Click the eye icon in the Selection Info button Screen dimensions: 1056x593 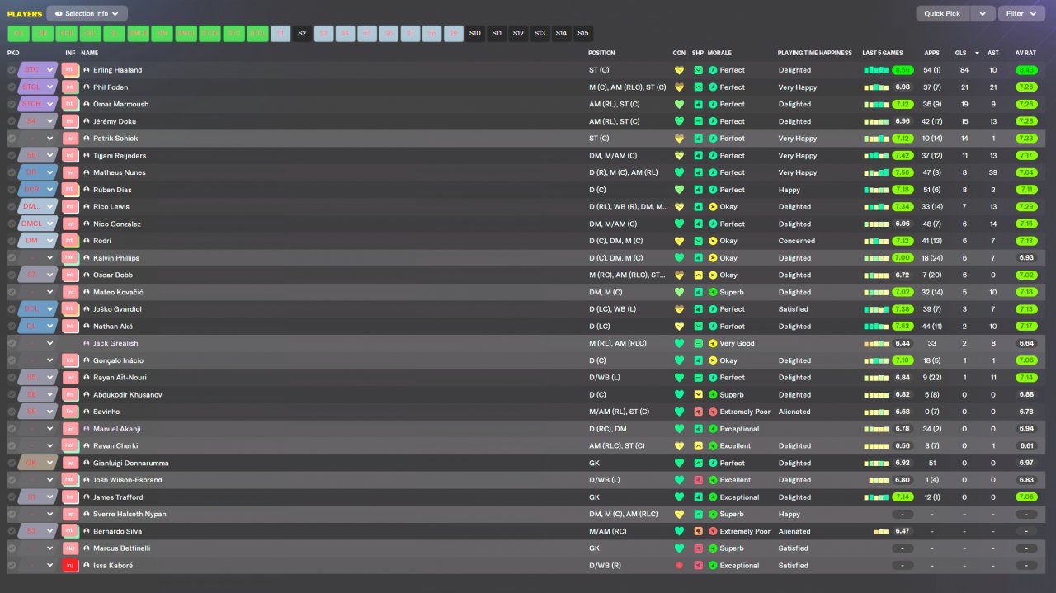[x=59, y=14]
